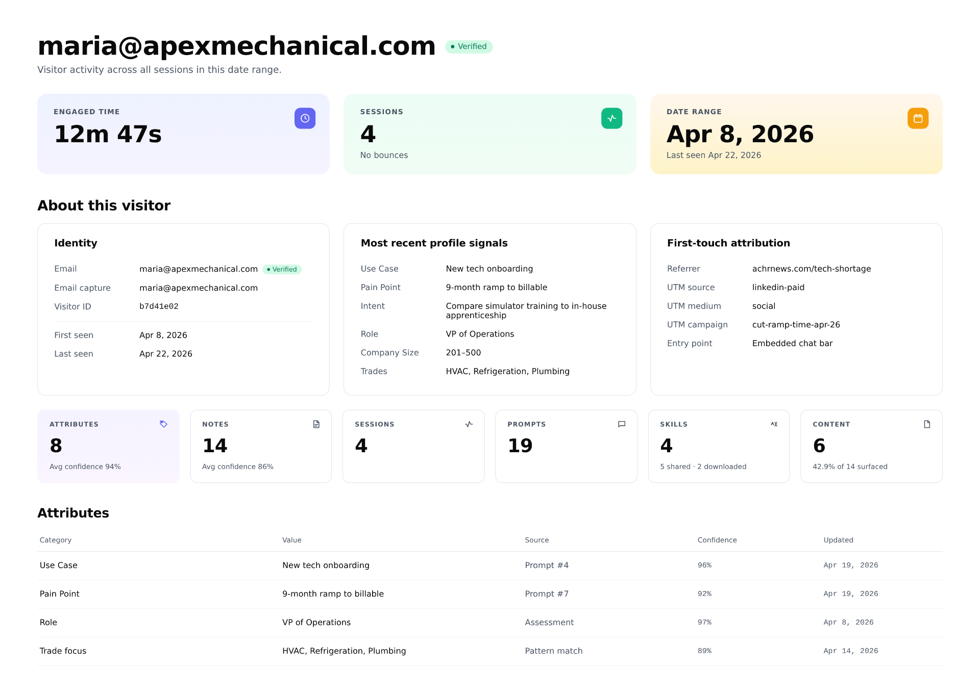Click the translate-style icon on Skills tile
The width and height of the screenshot is (980, 675).
click(x=774, y=424)
